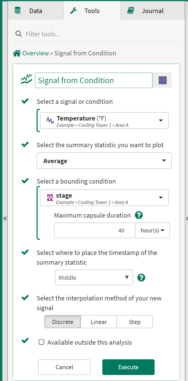Click help icon beside Maximum capsule duration
Screen dimensions: 188x381
click(139, 215)
